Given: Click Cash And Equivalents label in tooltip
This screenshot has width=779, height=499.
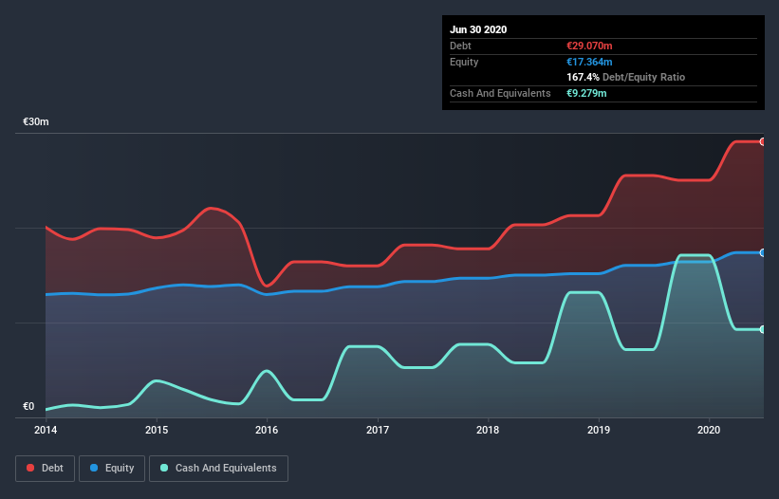Looking at the screenshot, I should pos(500,93).
